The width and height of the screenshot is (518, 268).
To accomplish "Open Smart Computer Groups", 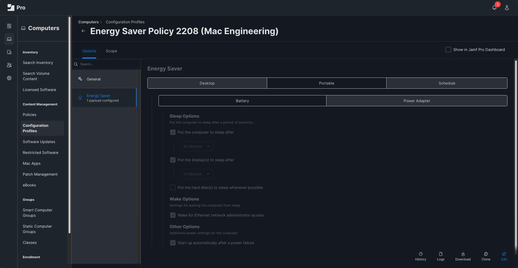I will pos(38,213).
